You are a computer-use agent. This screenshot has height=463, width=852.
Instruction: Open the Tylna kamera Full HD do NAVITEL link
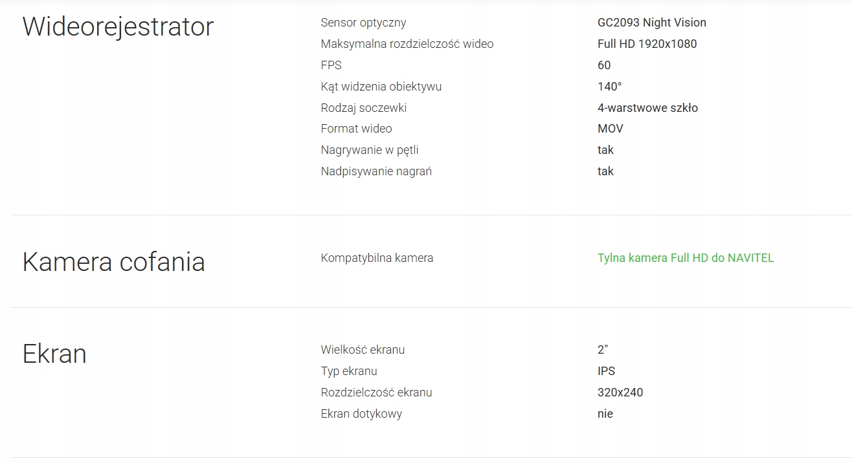point(685,258)
